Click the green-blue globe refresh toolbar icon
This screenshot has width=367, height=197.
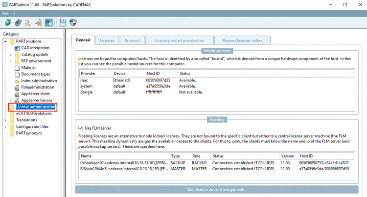pyautogui.click(x=8, y=23)
